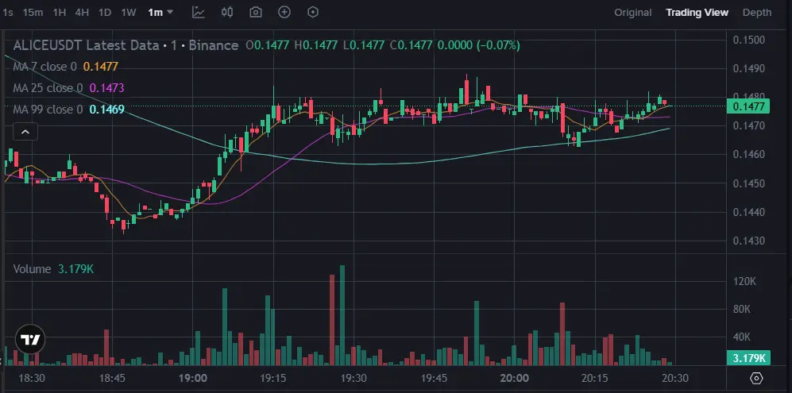
Task: Select the 1W timeframe
Action: click(129, 13)
